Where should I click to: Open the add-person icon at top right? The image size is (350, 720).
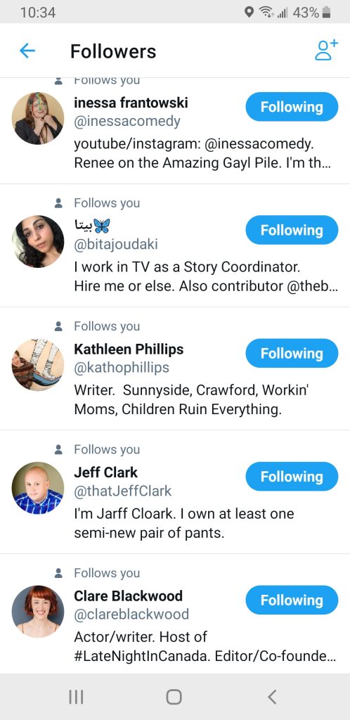coord(326,50)
